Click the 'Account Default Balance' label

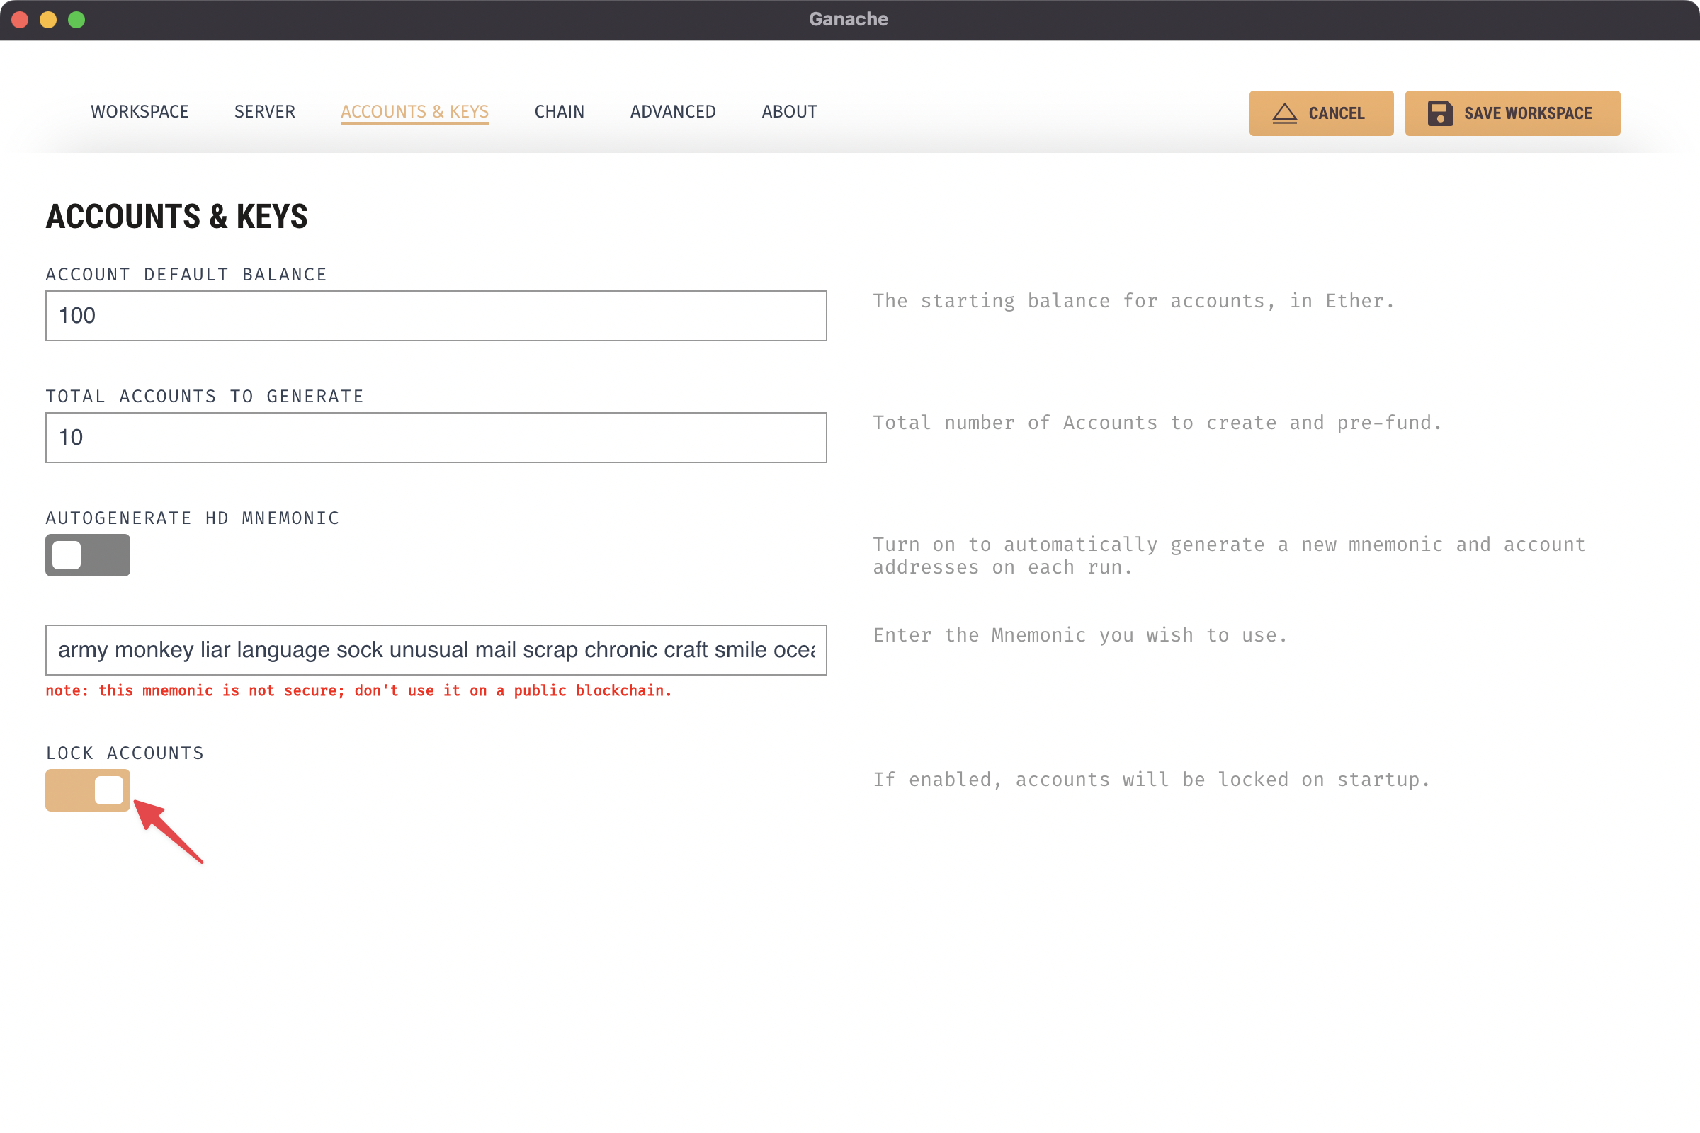click(186, 275)
